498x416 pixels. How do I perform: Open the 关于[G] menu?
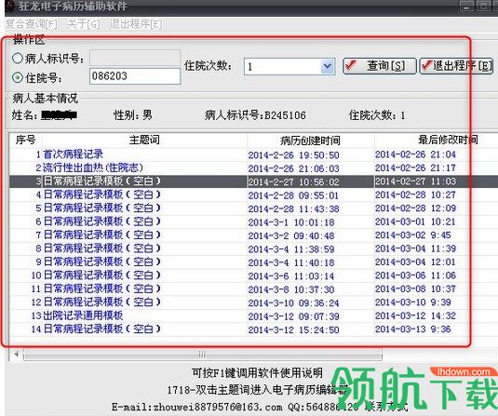point(84,24)
